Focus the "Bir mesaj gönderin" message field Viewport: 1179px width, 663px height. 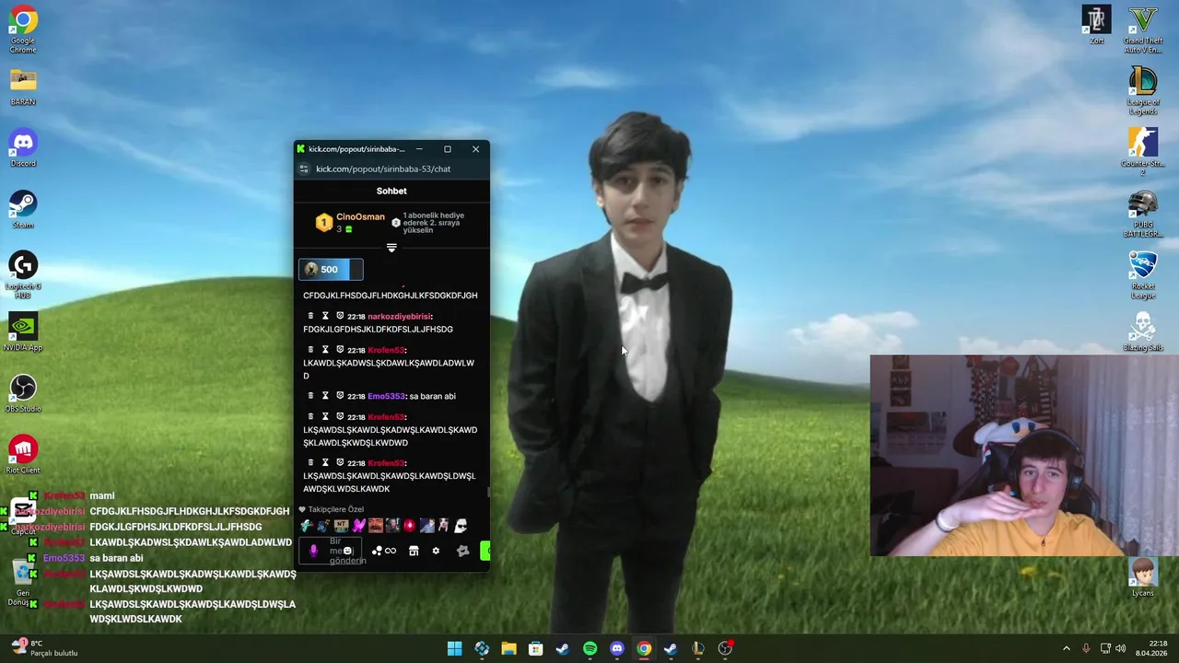point(333,551)
